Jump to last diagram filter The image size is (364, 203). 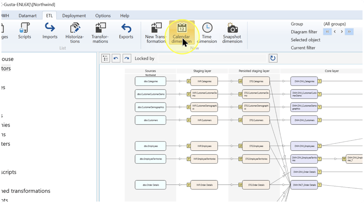[x=349, y=32]
